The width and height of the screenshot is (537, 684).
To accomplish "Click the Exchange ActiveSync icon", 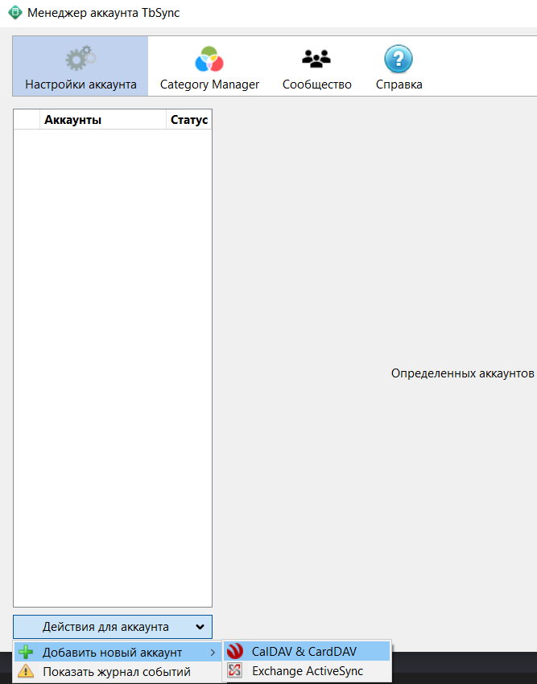I will click(235, 671).
